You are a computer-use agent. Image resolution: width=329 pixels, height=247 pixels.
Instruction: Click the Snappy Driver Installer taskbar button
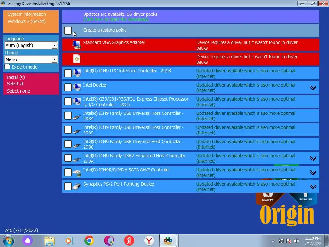click(x=168, y=241)
